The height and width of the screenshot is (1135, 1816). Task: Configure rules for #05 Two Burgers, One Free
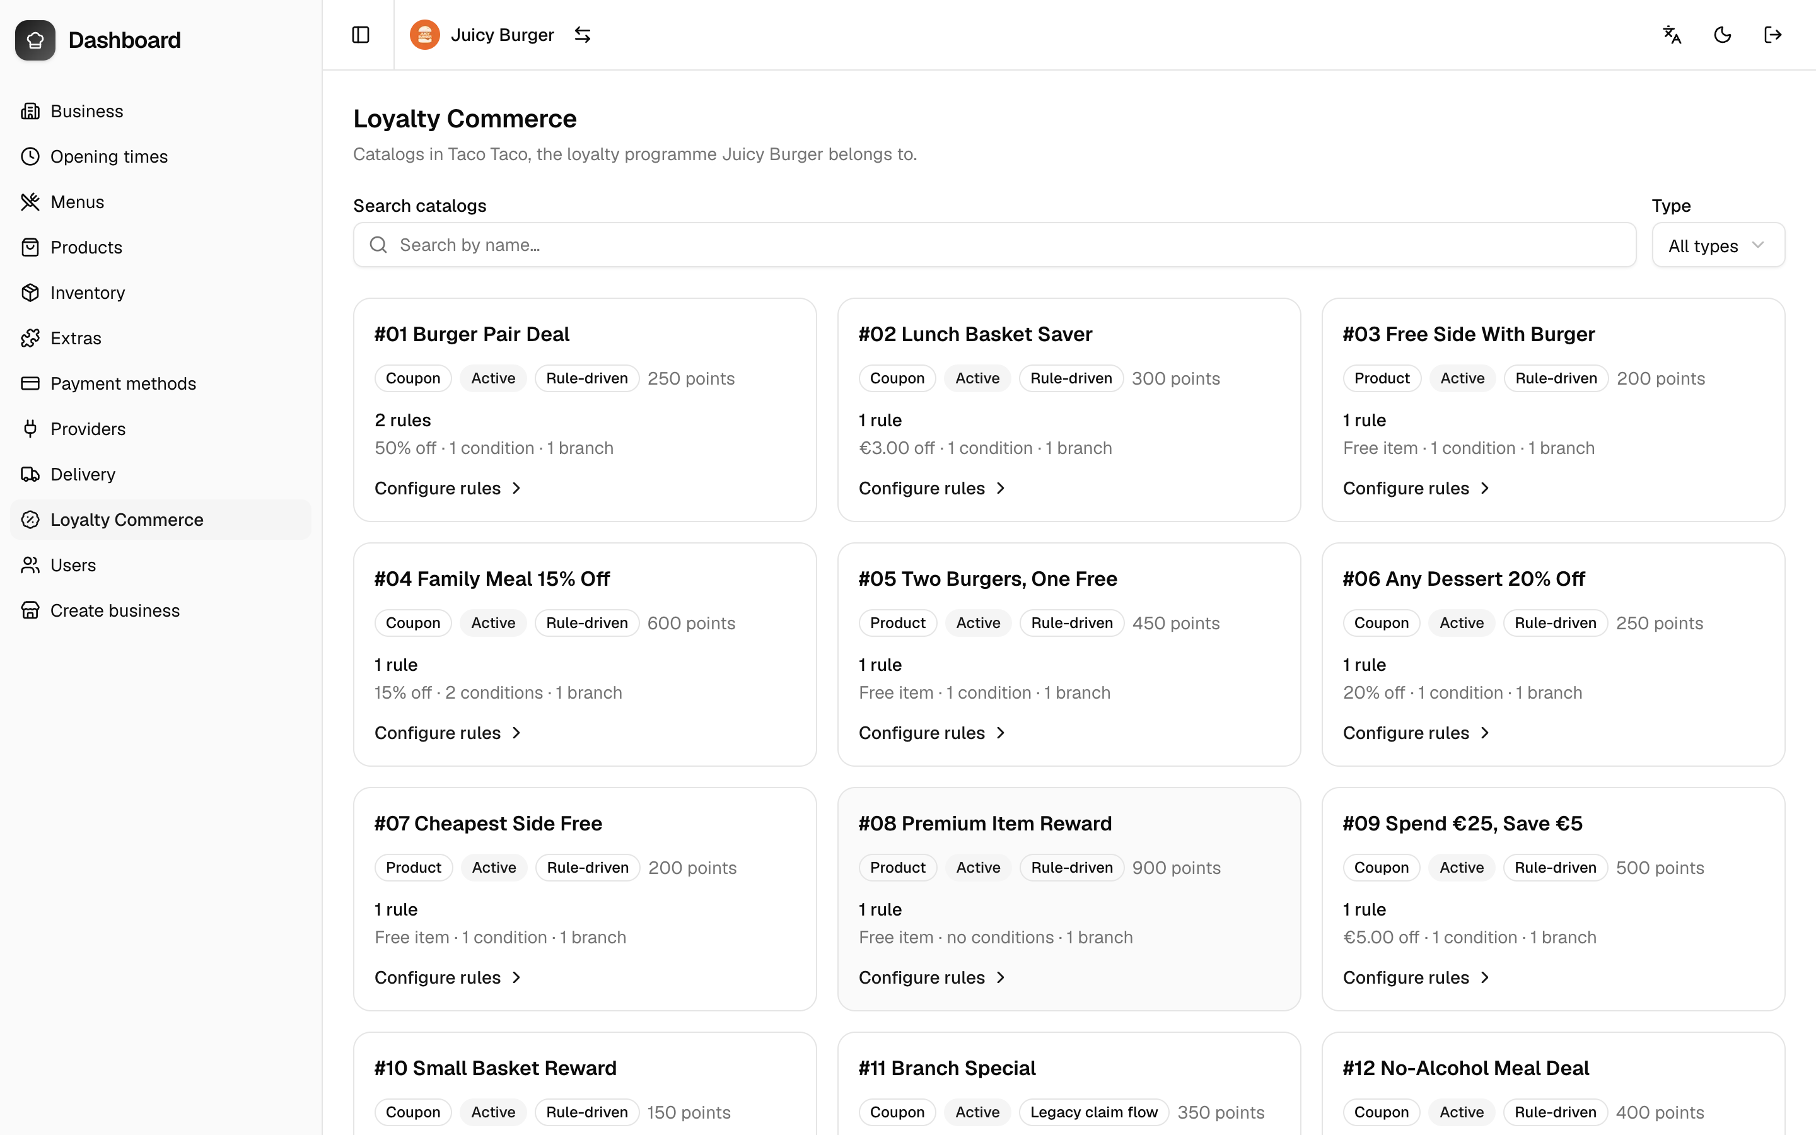(931, 733)
